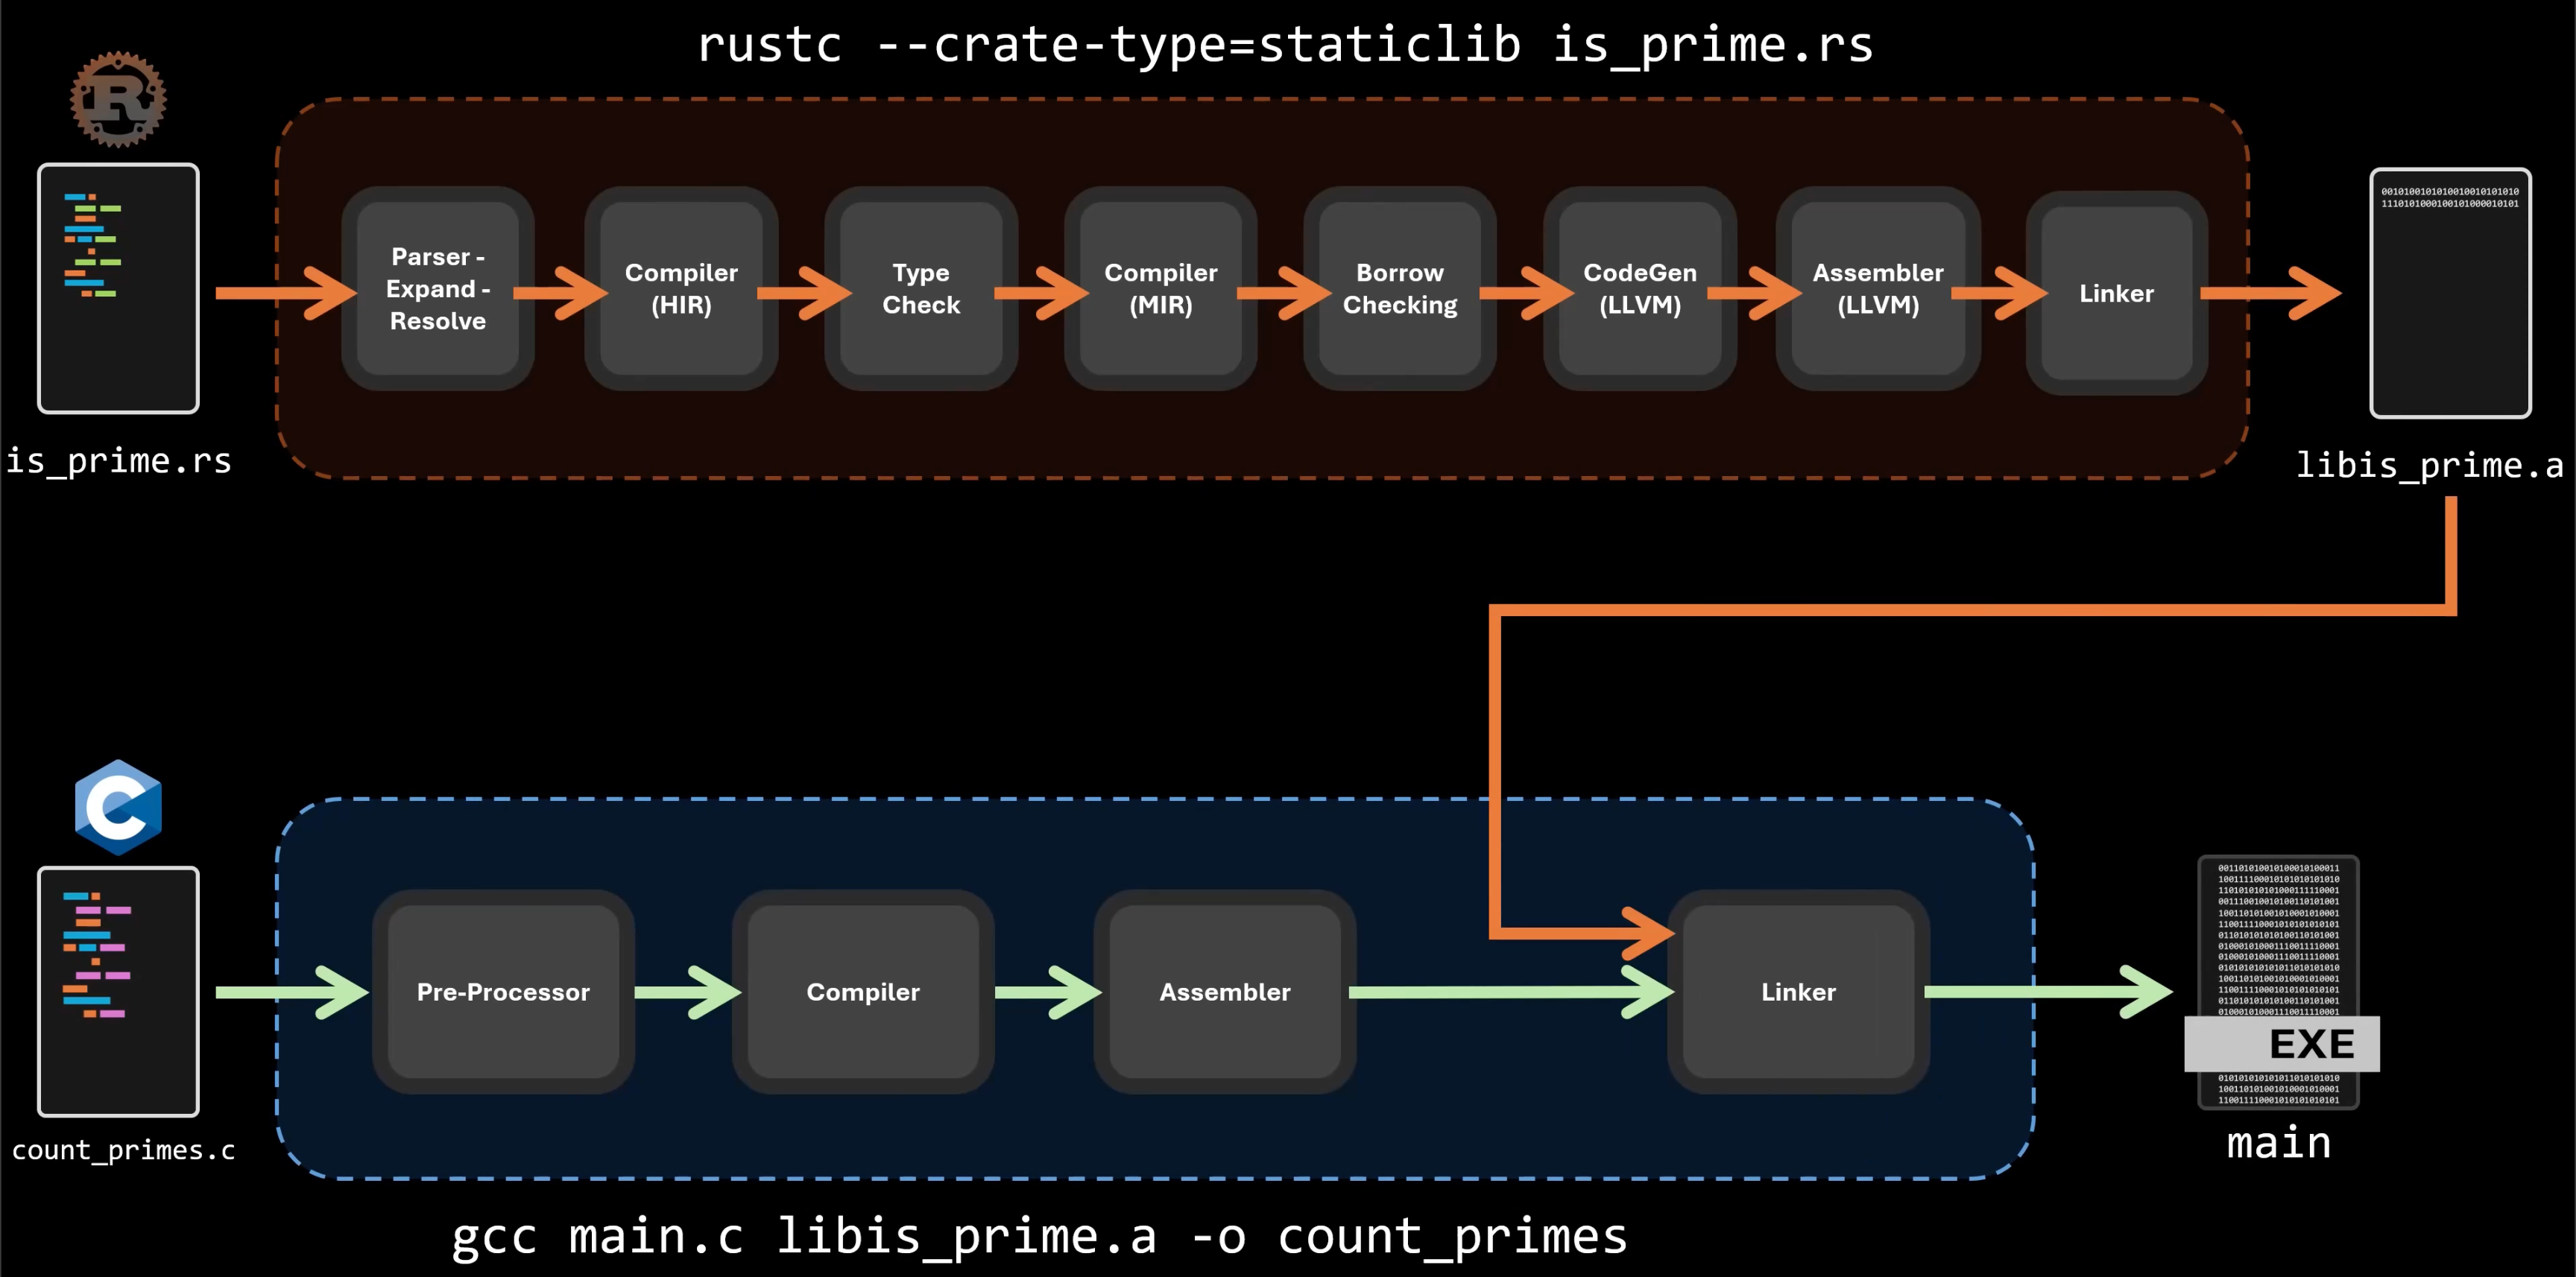Click the gcc main.c command text
This screenshot has width=2576, height=1277.
tap(1038, 1236)
